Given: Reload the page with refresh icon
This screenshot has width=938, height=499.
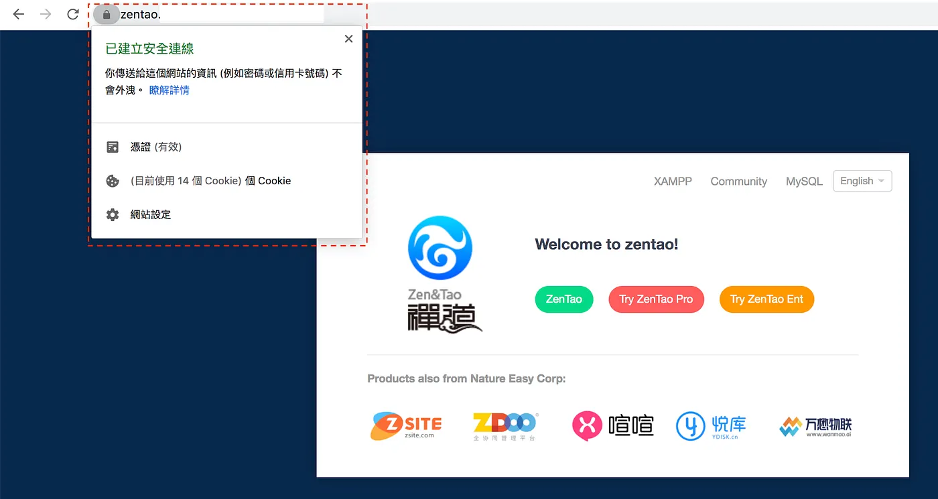Looking at the screenshot, I should click(x=73, y=14).
